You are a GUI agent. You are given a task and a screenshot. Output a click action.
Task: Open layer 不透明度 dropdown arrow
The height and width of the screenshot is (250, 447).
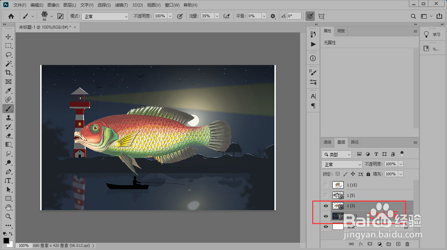[401, 164]
